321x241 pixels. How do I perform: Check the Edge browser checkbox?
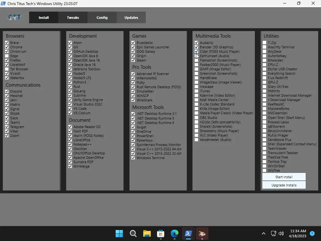(x=7, y=56)
